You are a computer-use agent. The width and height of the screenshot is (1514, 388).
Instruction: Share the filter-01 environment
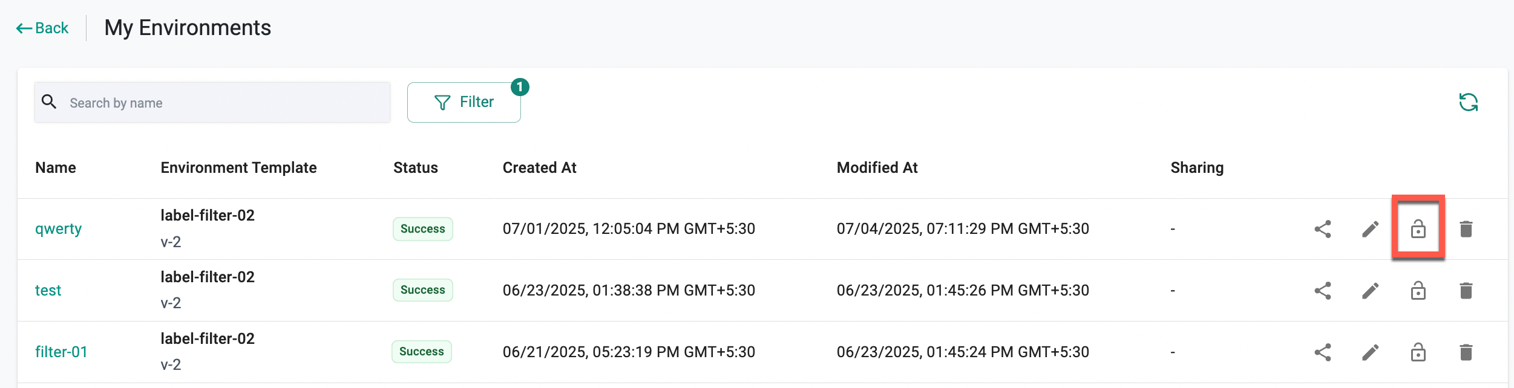coord(1323,352)
